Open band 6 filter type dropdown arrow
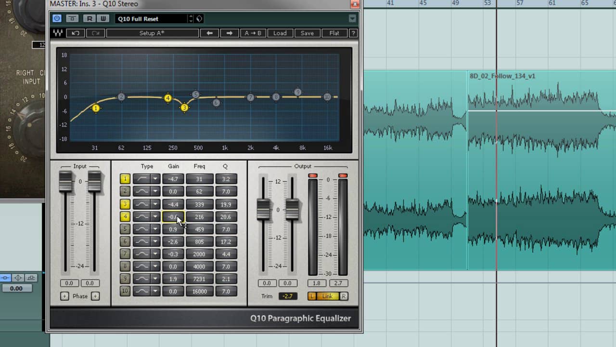The height and width of the screenshot is (347, 616). 155,241
